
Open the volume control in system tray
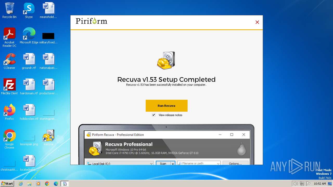296,184
